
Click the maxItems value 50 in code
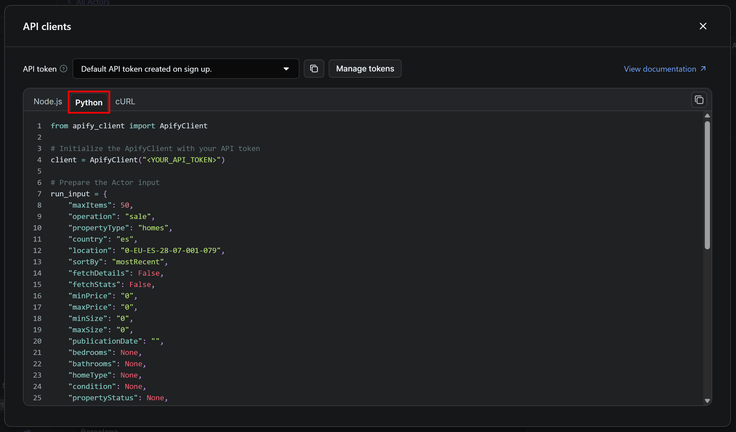pyautogui.click(x=125, y=205)
